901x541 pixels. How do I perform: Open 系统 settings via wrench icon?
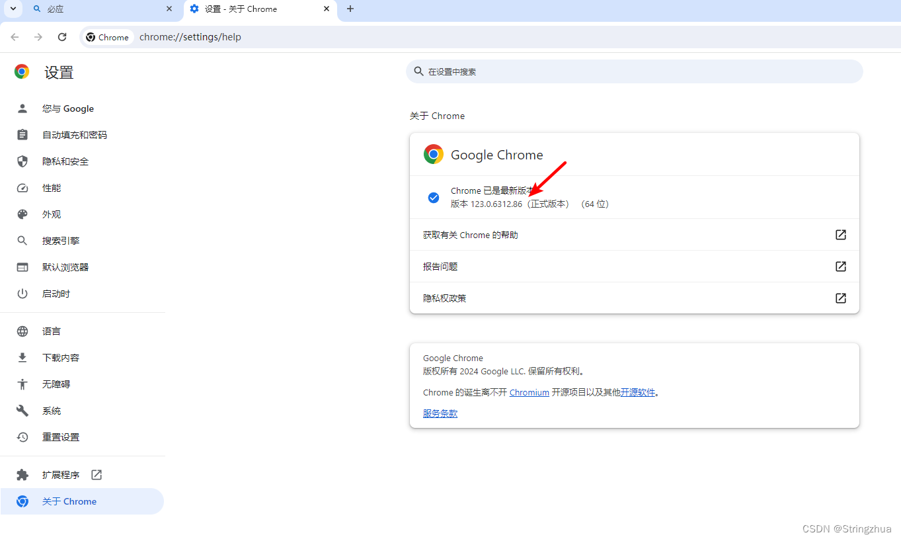(x=22, y=410)
